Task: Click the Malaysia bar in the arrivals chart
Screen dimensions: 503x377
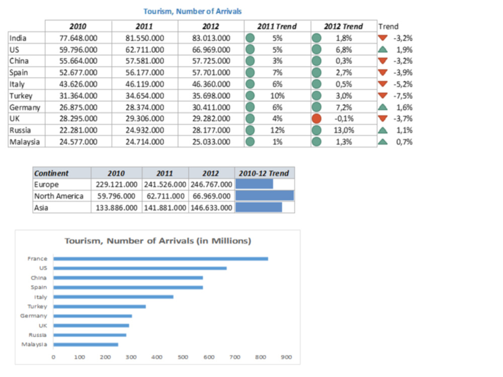Action: tap(86, 345)
